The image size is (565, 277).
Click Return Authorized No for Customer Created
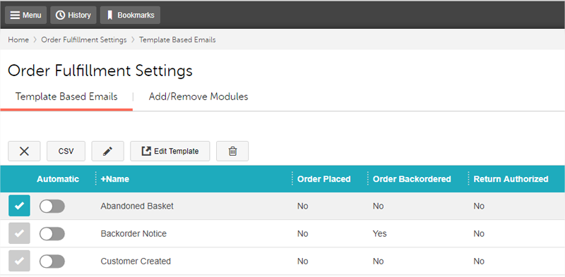pyautogui.click(x=479, y=261)
